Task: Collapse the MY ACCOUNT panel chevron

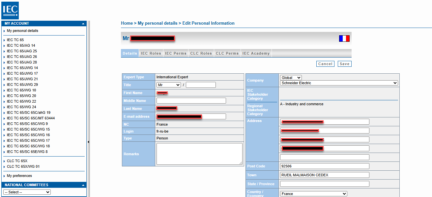Action: (83, 23)
